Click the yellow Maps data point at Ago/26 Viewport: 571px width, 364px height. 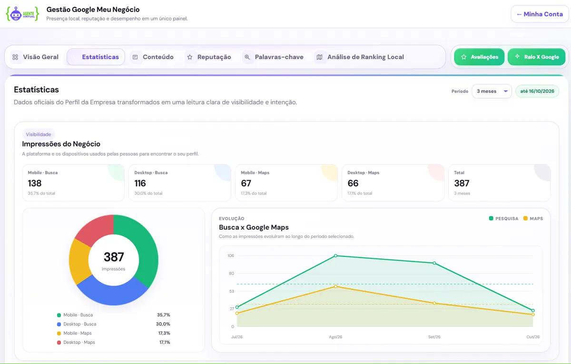coord(335,286)
